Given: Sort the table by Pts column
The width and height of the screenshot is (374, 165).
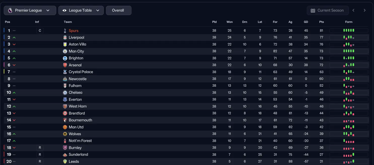Looking at the screenshot, I should tap(322, 22).
